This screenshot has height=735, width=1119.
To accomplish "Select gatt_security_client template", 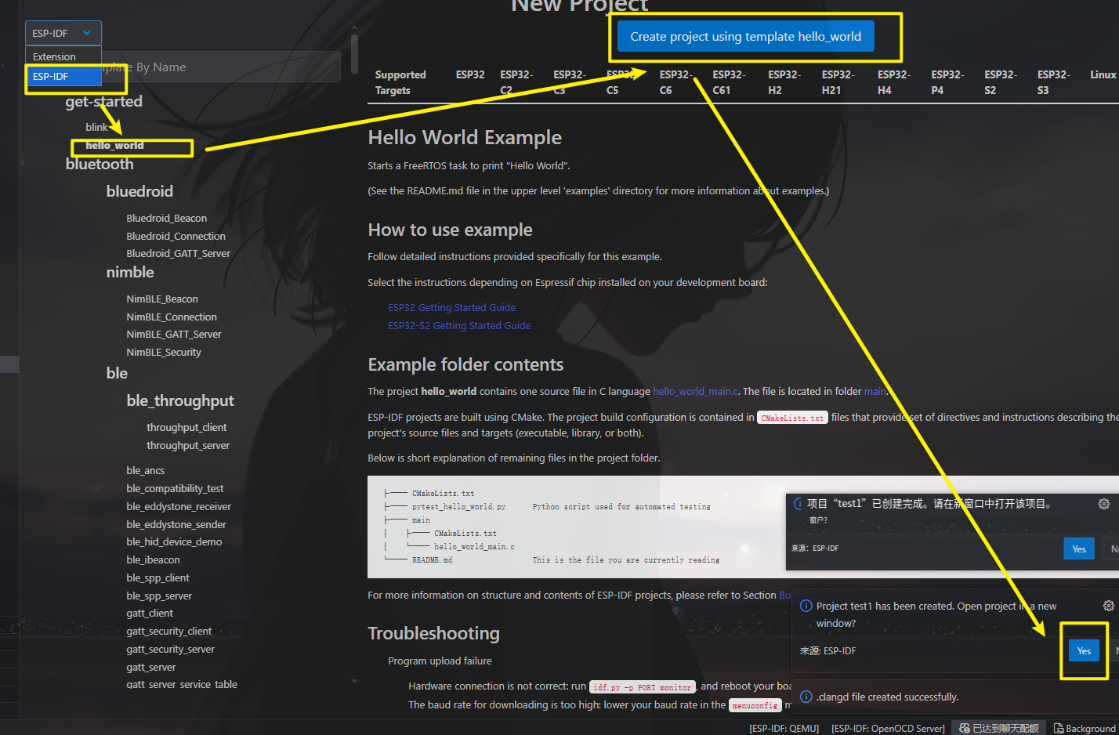I will pos(168,631).
